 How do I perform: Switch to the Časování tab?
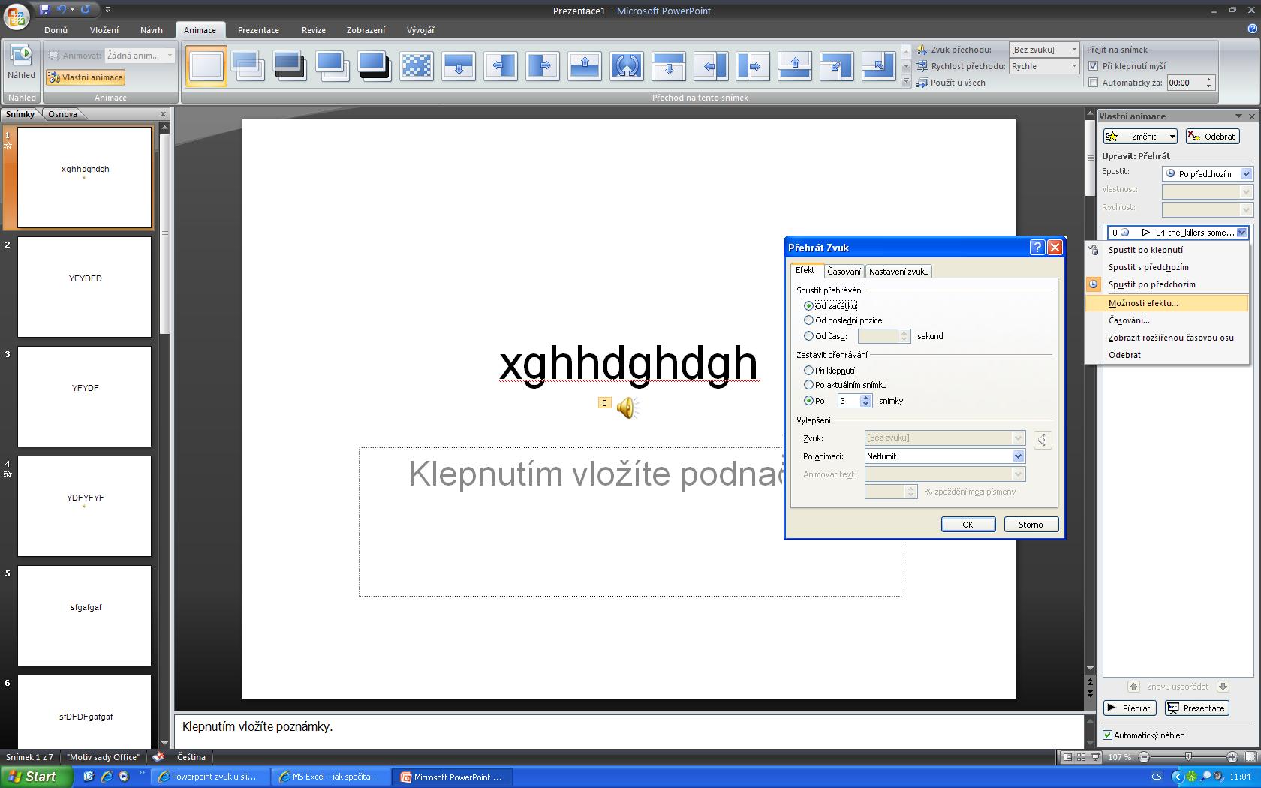[x=844, y=272]
